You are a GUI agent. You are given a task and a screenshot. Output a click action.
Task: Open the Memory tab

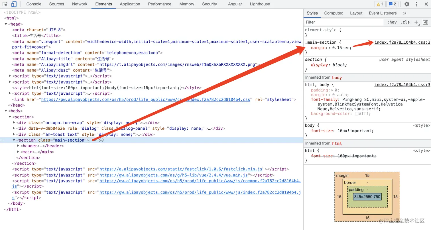pyautogui.click(x=187, y=4)
